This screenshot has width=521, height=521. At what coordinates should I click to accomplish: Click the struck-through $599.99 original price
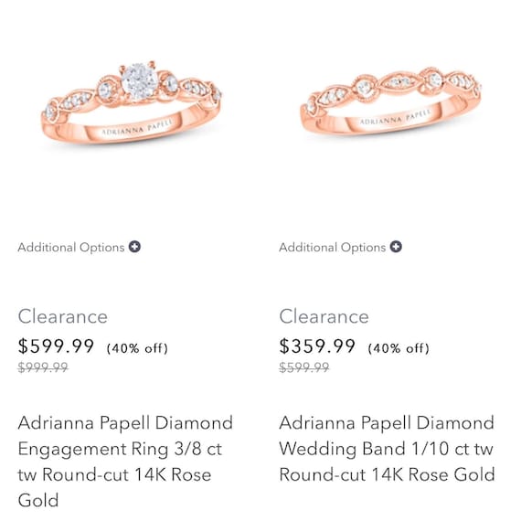(304, 367)
